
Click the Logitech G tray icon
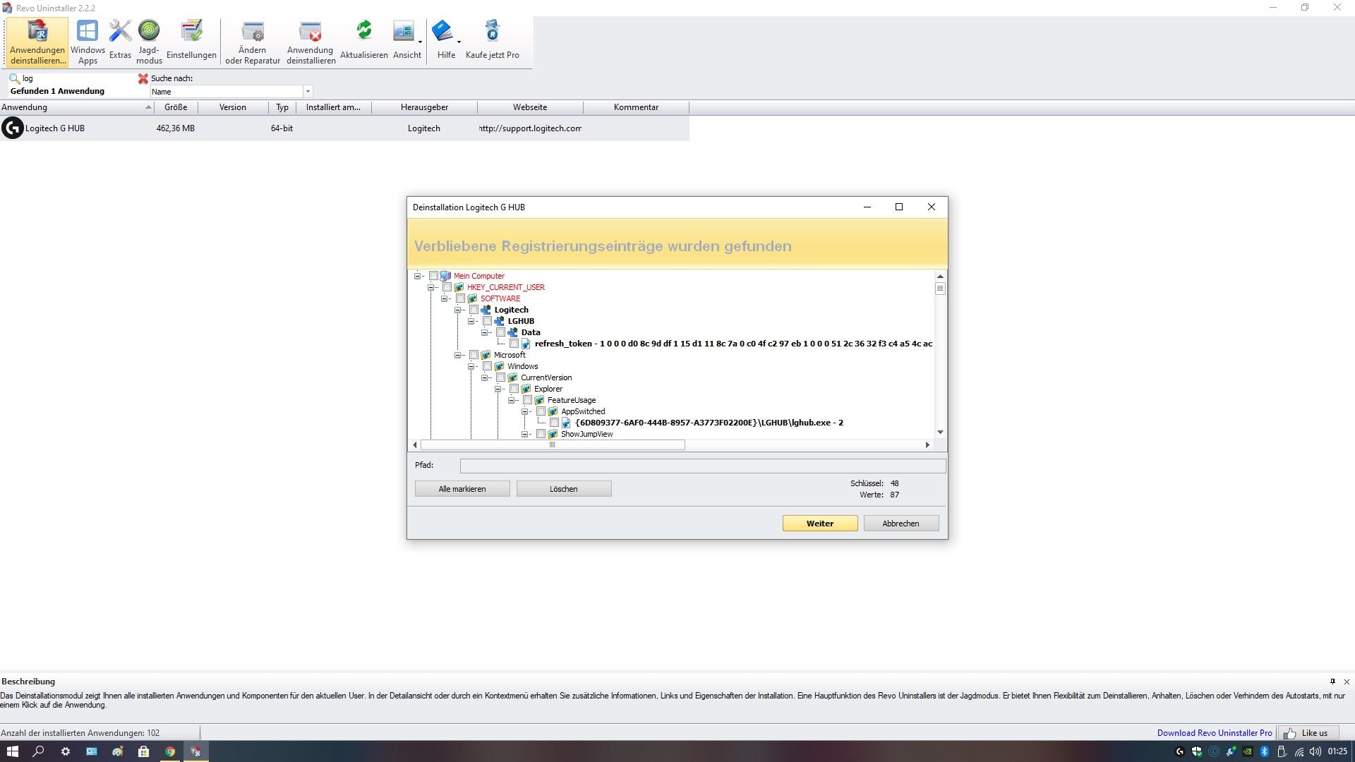coord(1179,751)
